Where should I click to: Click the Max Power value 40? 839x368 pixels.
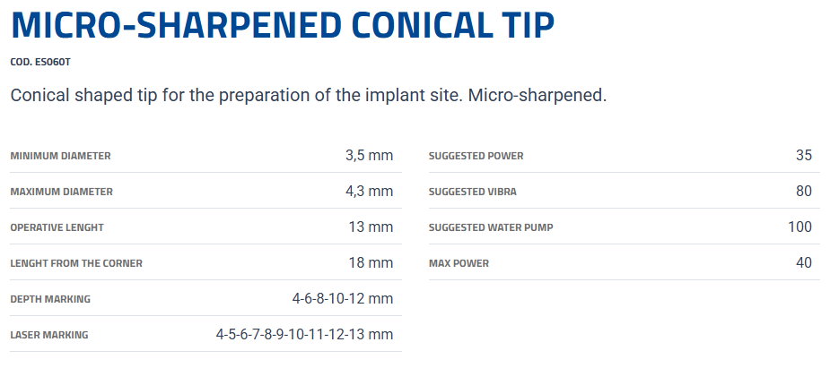[x=803, y=262]
